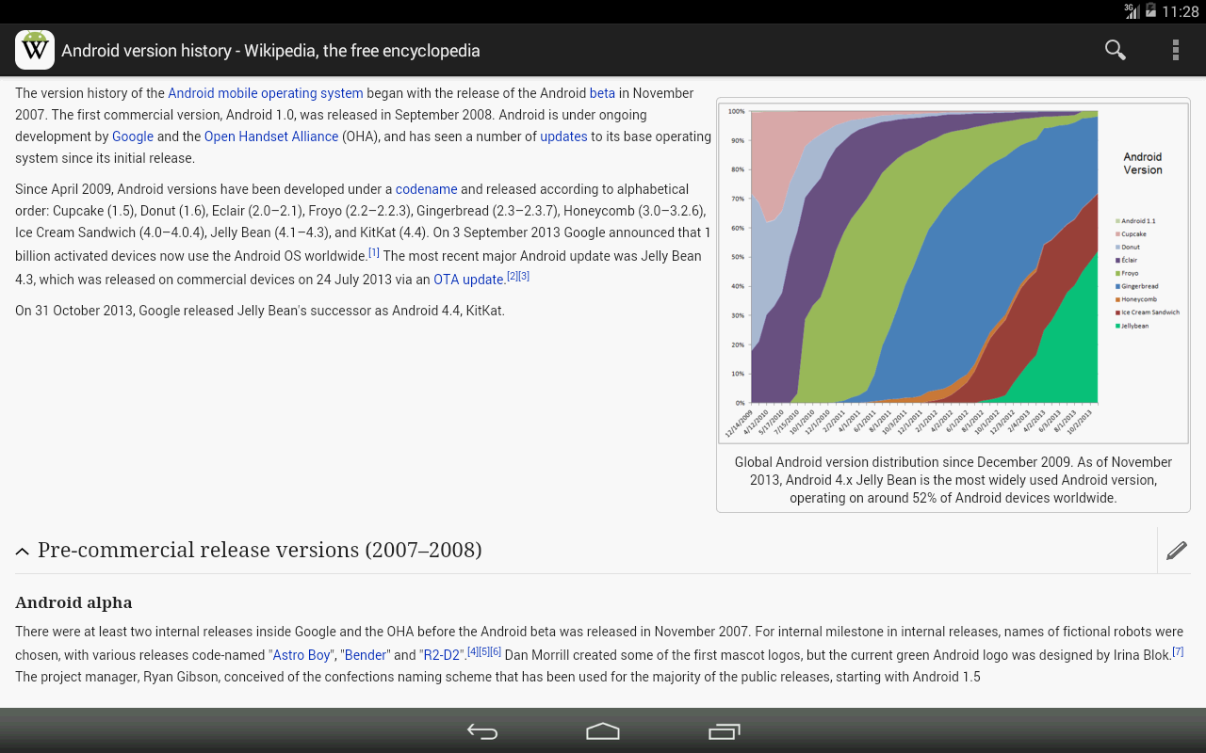Image resolution: width=1206 pixels, height=753 pixels.
Task: Tap the Wikipedia W logo icon
Action: pos(34,50)
